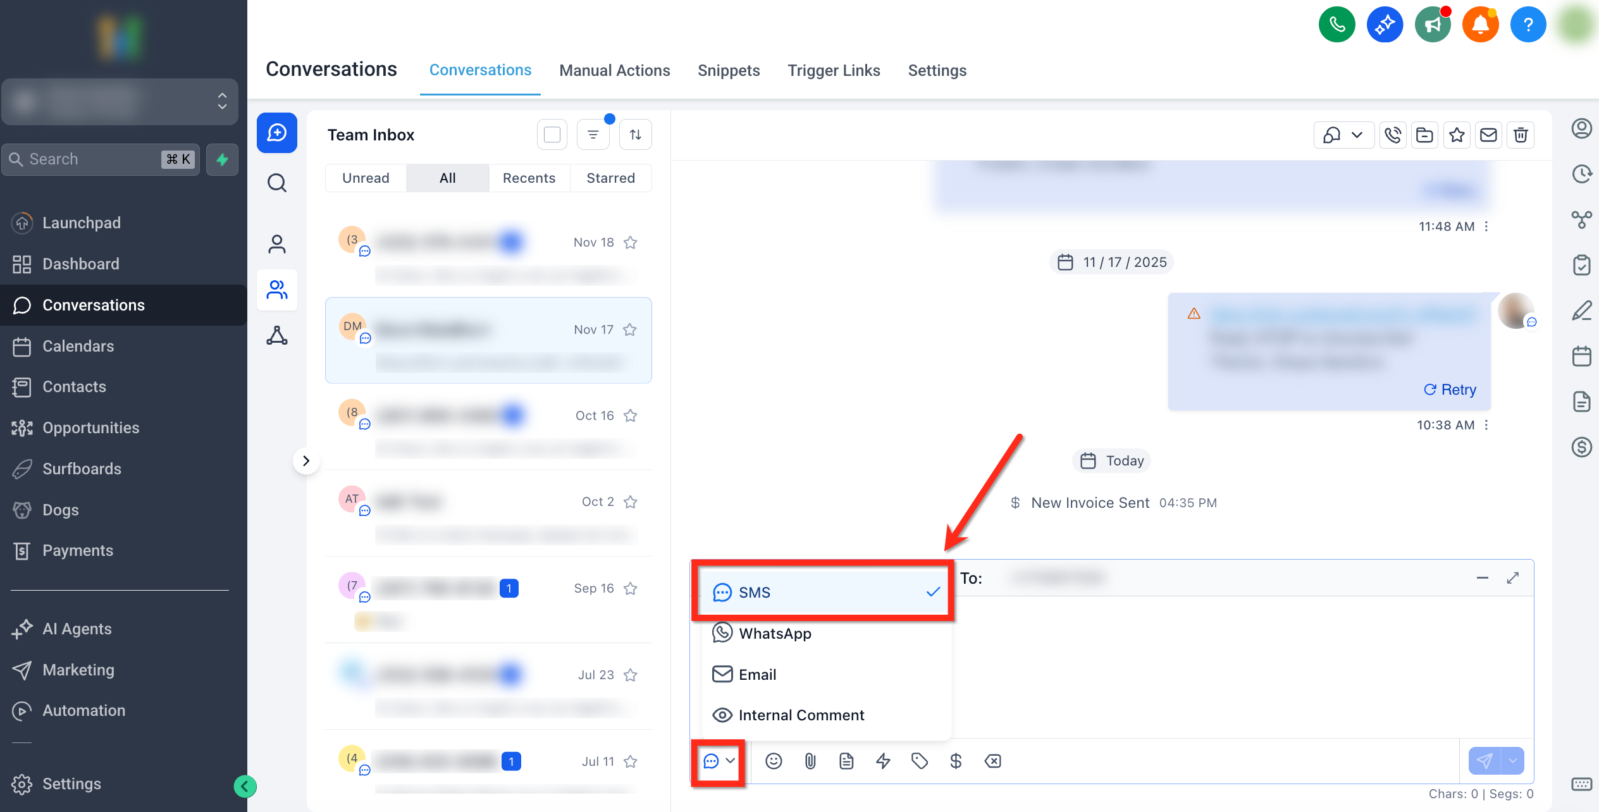Click the phone call icon in conversation header

(x=1393, y=135)
